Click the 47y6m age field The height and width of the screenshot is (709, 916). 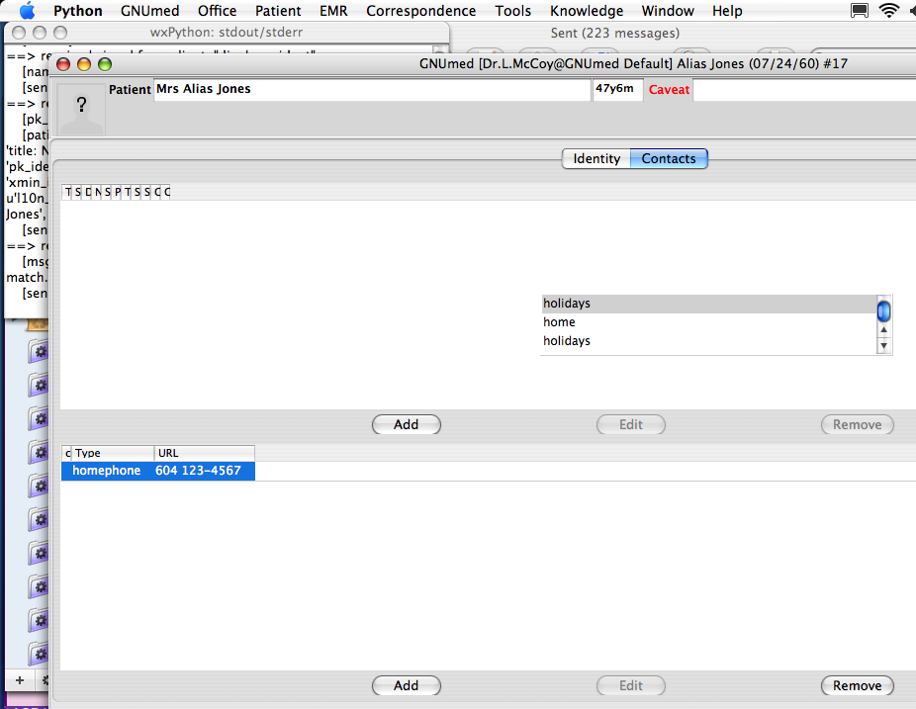pyautogui.click(x=617, y=89)
